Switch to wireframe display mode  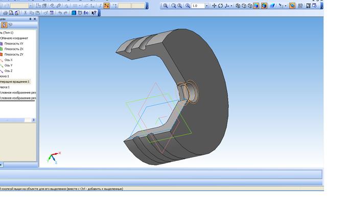point(238,6)
